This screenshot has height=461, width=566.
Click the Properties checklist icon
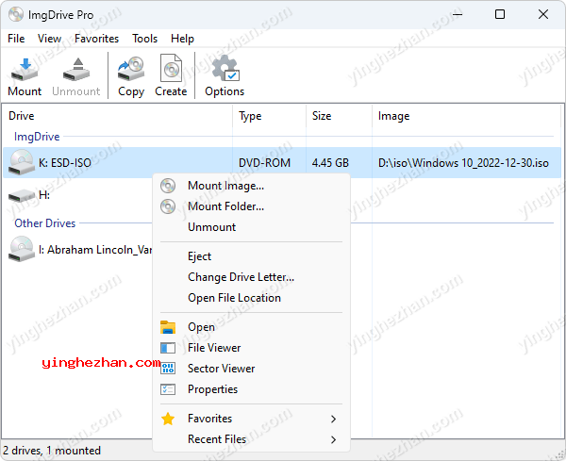tap(168, 389)
